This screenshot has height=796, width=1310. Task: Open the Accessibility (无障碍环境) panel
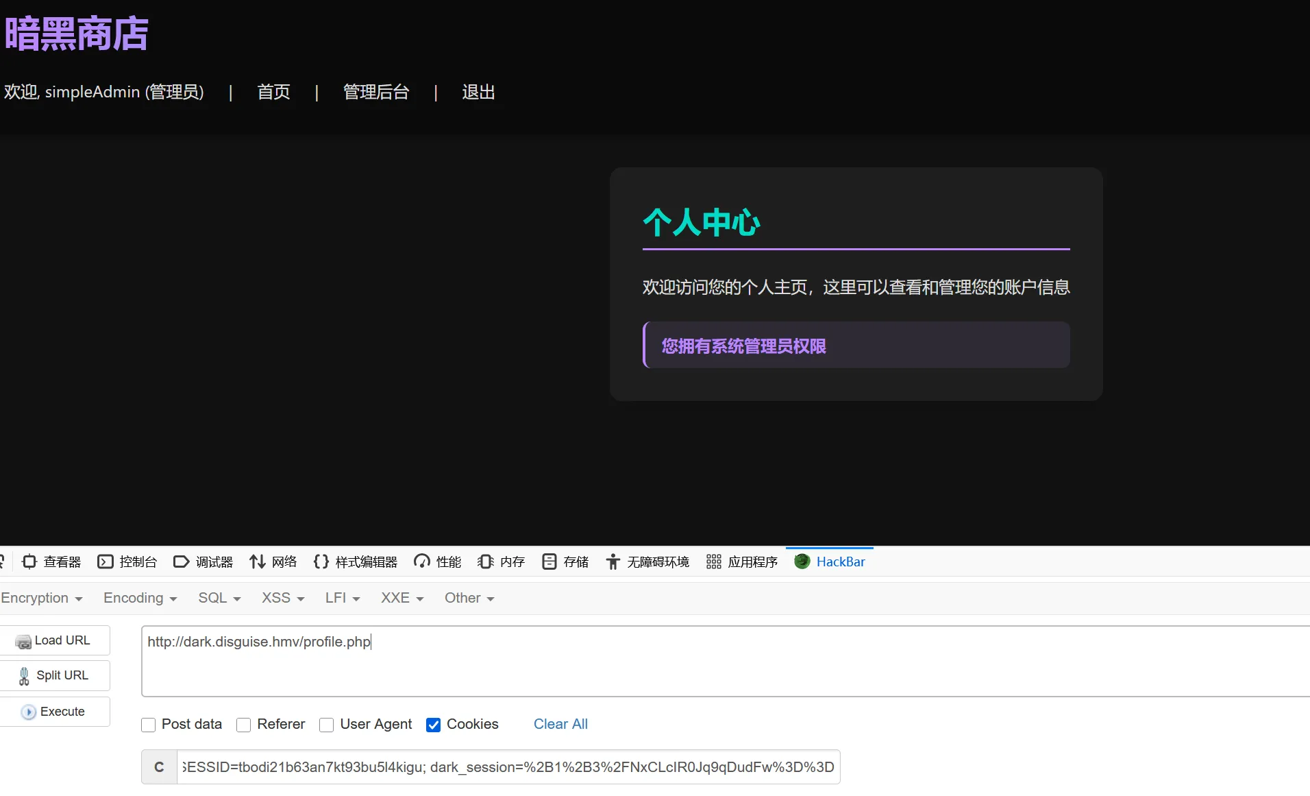(647, 562)
